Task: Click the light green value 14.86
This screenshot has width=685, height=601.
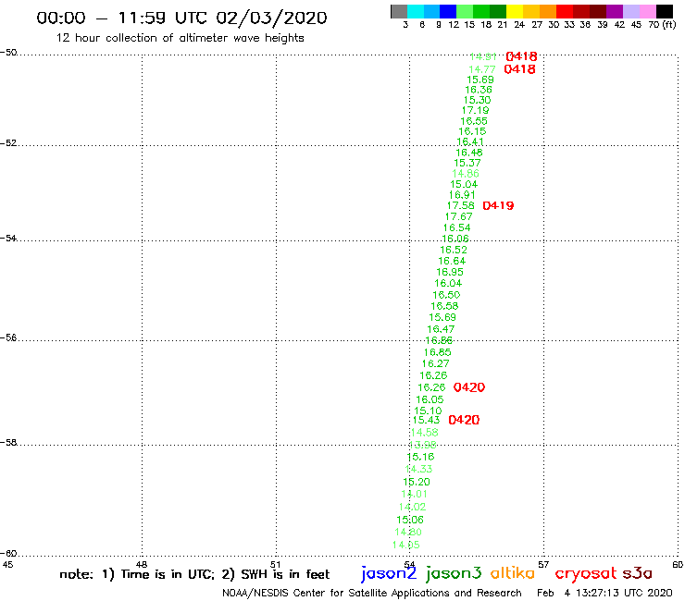Action: point(466,174)
